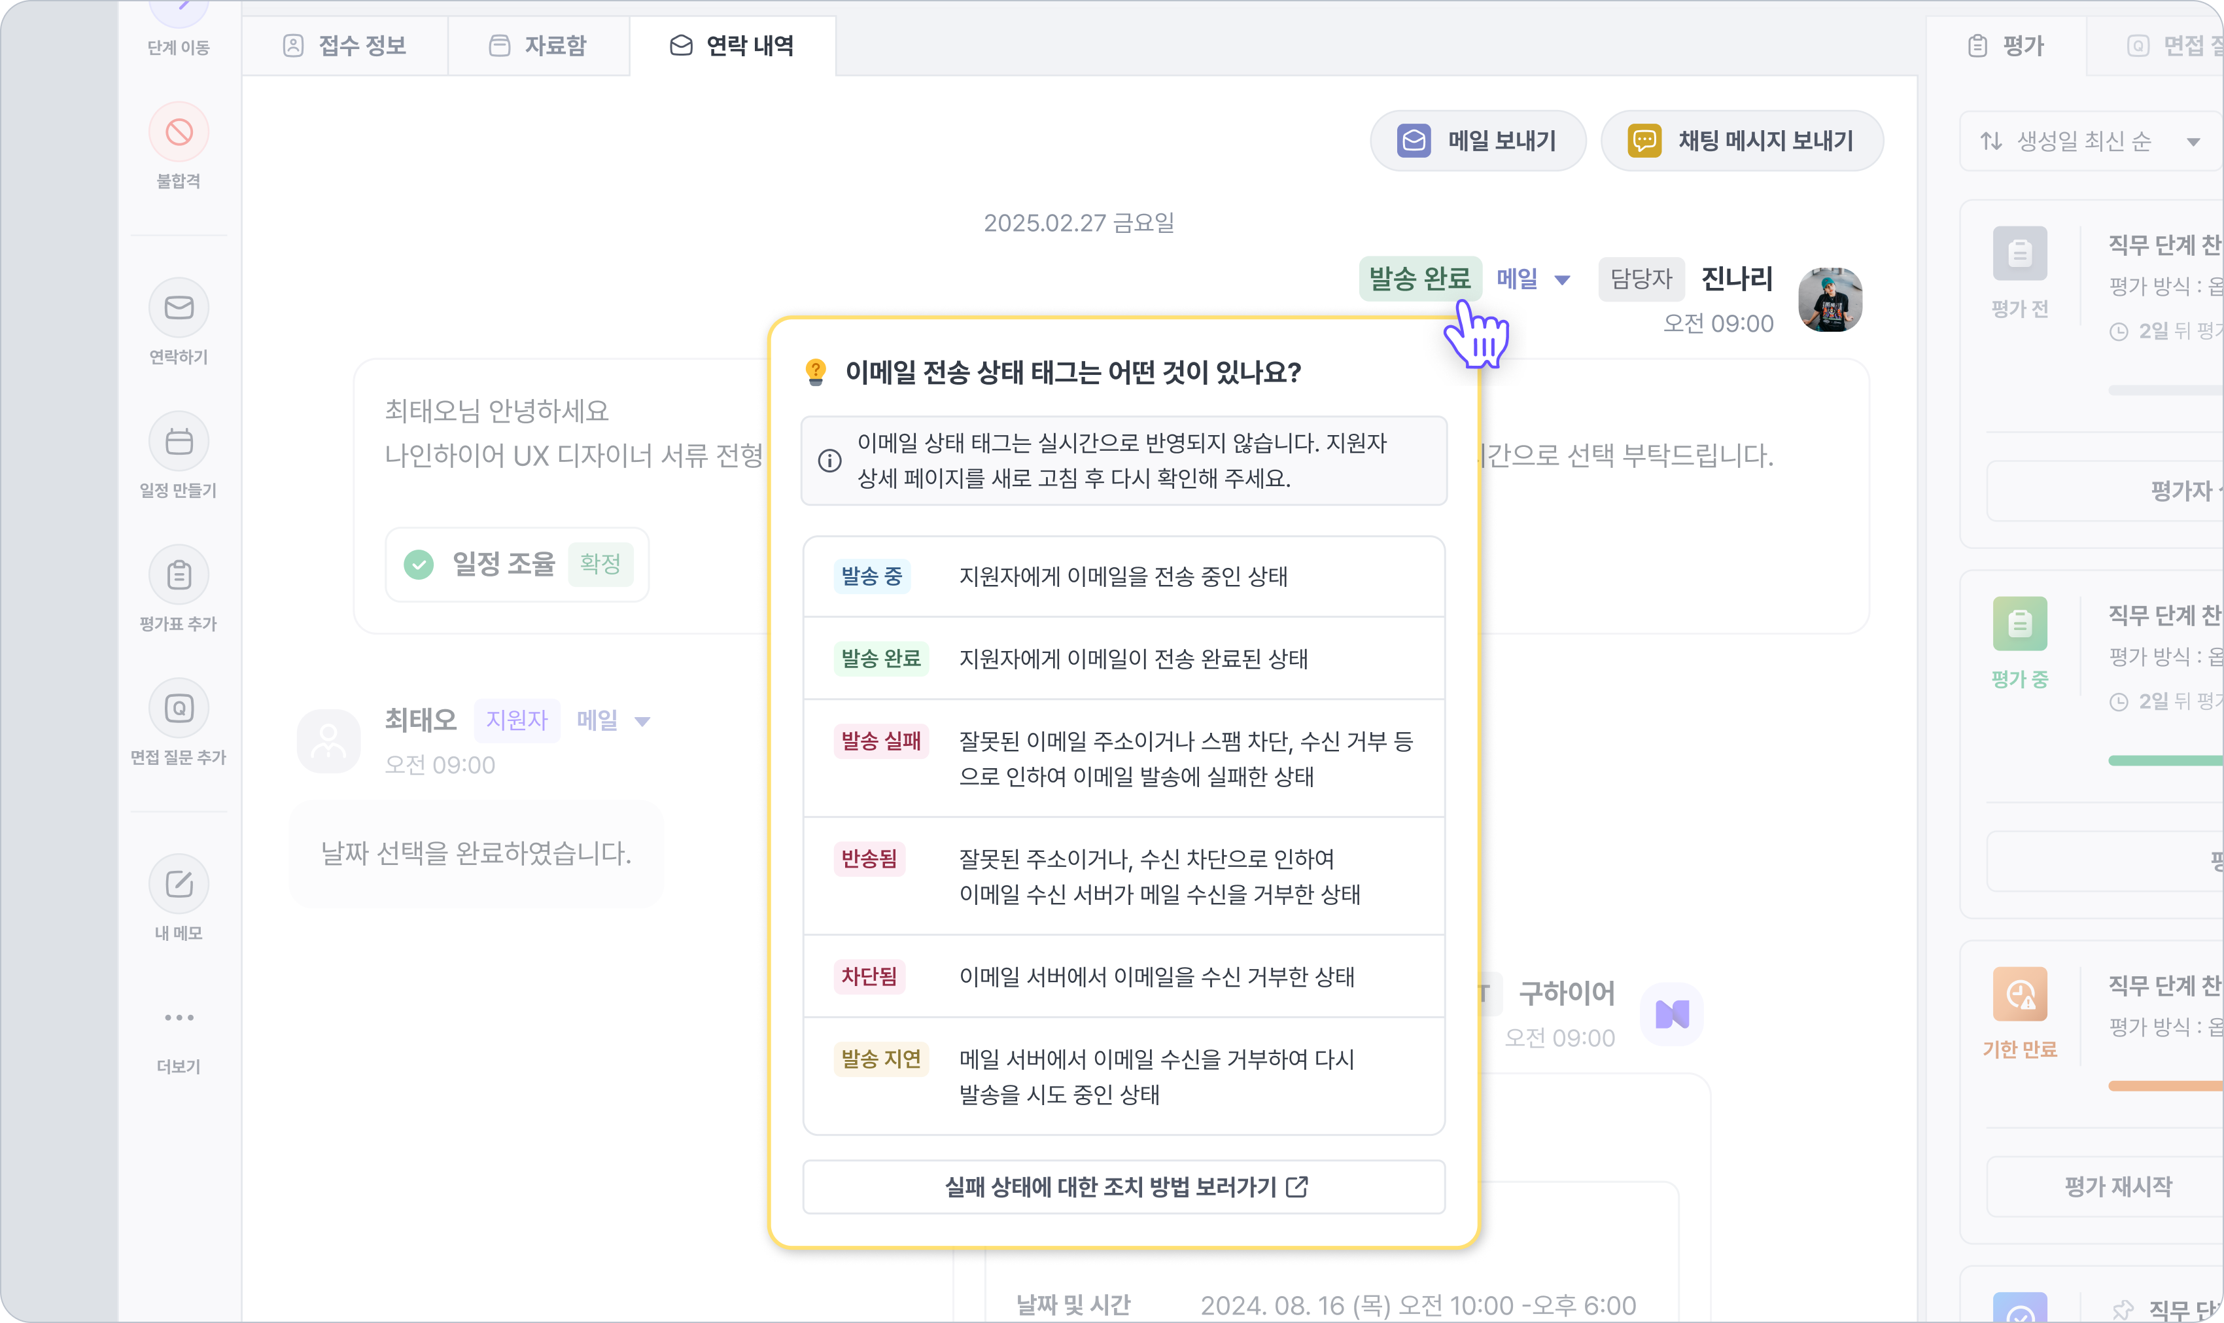2224x1323 pixels.
Task: Open 실패 상태에 대한 조치 방법 보러가기 link
Action: (x=1124, y=1187)
